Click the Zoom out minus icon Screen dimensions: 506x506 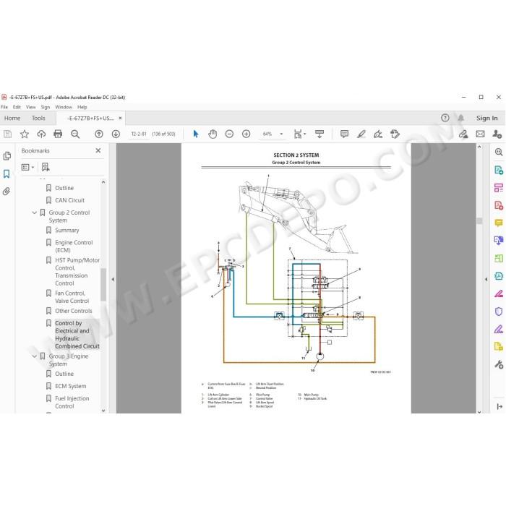(229, 134)
